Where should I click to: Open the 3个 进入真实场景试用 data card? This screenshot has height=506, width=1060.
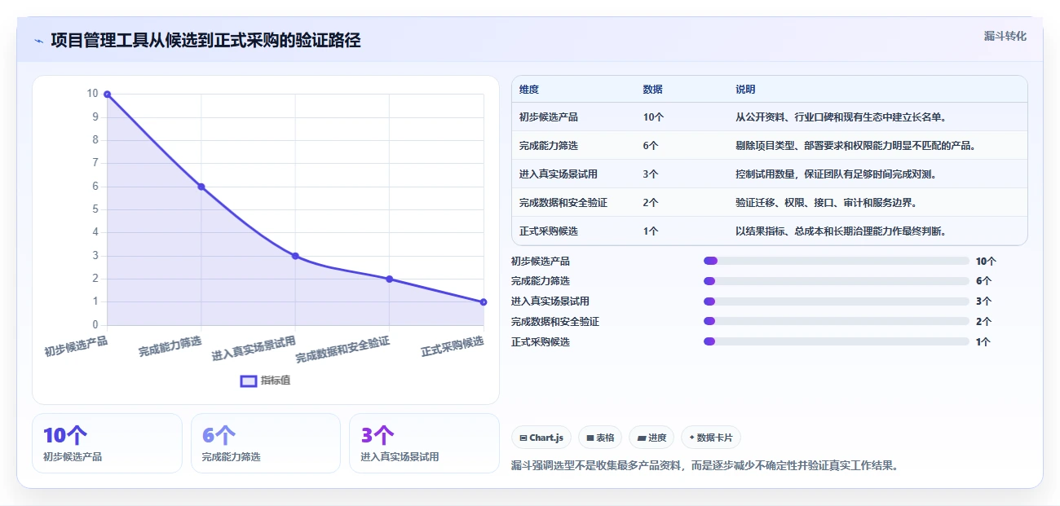[424, 443]
